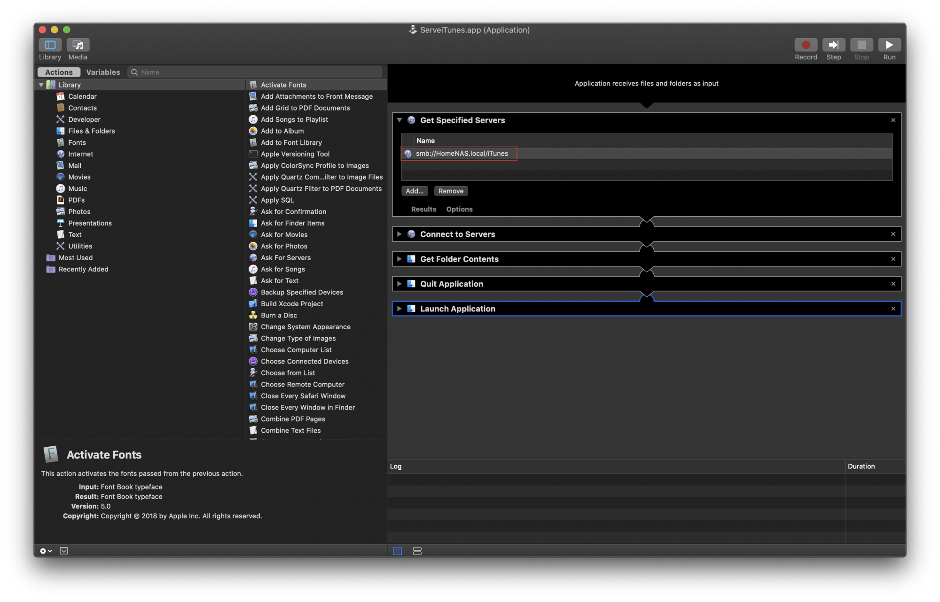Toggle the description pane visibility button
The image size is (940, 602).
tap(64, 551)
